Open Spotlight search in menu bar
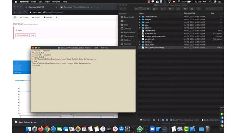 click(x=210, y=1)
